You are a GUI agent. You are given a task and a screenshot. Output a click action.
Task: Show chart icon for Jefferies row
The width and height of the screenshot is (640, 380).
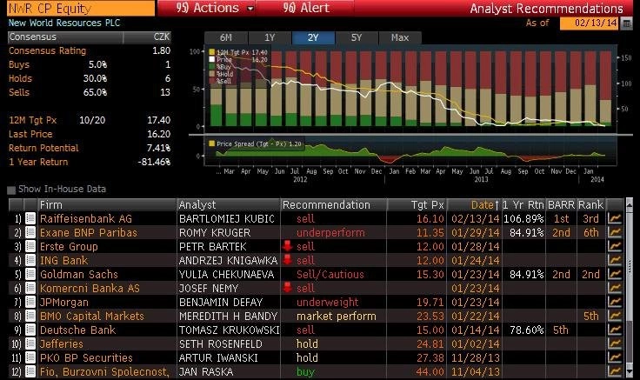[614, 343]
